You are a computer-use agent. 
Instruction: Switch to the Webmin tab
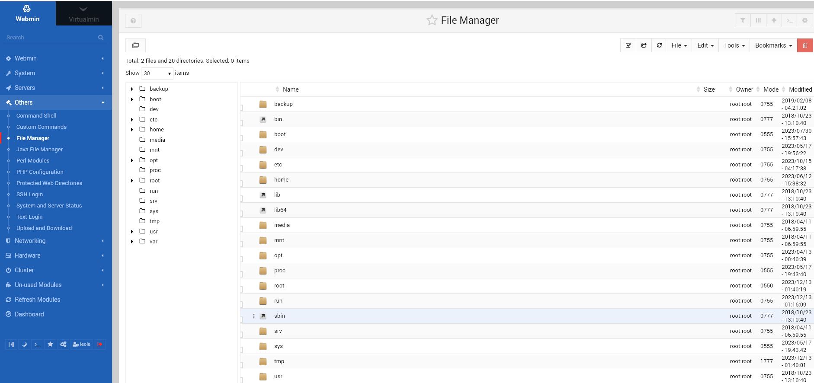pos(28,13)
